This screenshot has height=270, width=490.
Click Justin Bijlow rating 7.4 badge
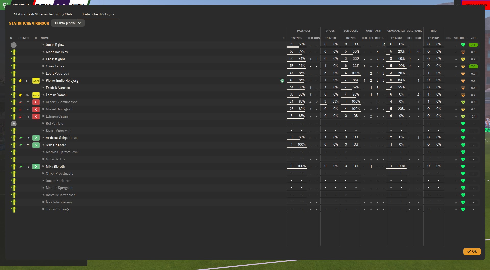coord(473,45)
